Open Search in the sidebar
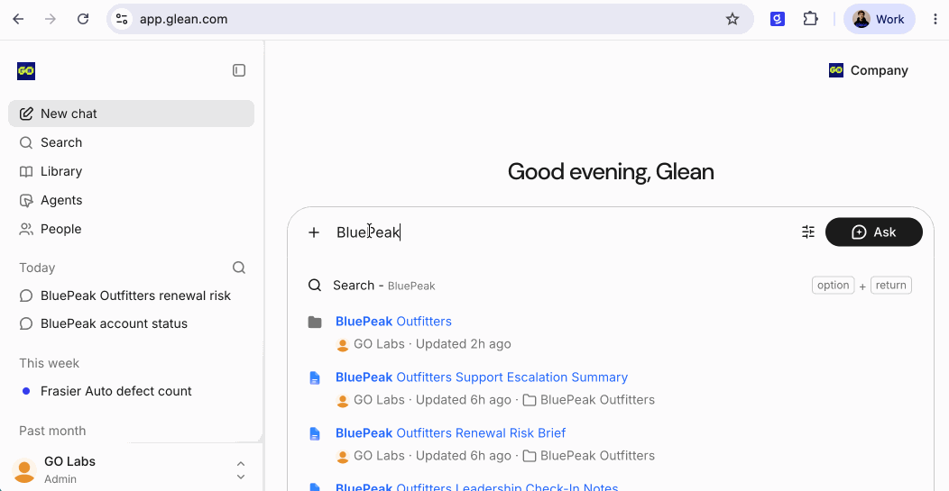 point(132,142)
